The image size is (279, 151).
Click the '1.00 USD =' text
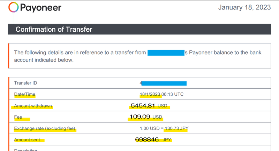click(x=152, y=128)
